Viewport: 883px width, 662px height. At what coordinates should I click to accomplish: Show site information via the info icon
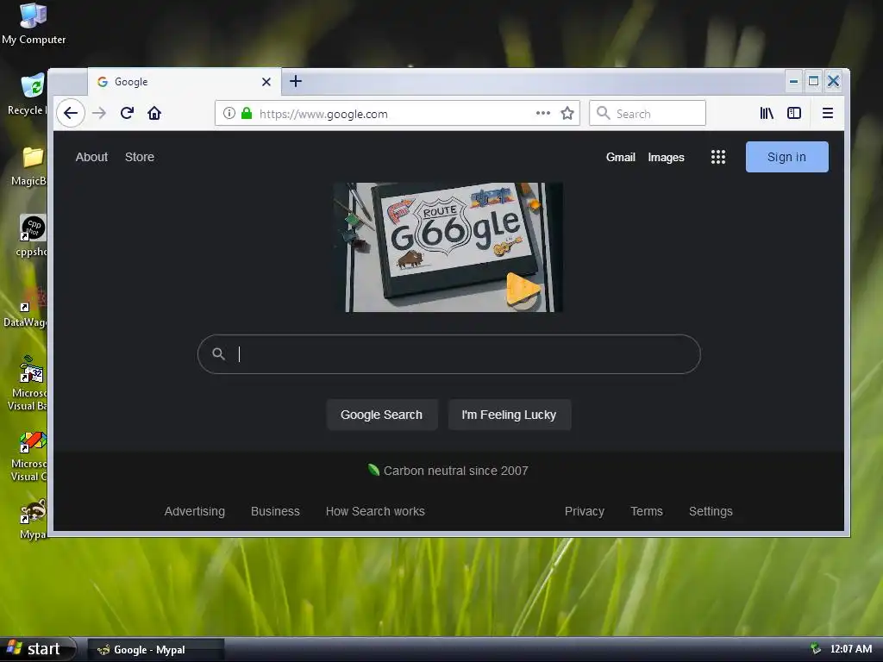[229, 113]
